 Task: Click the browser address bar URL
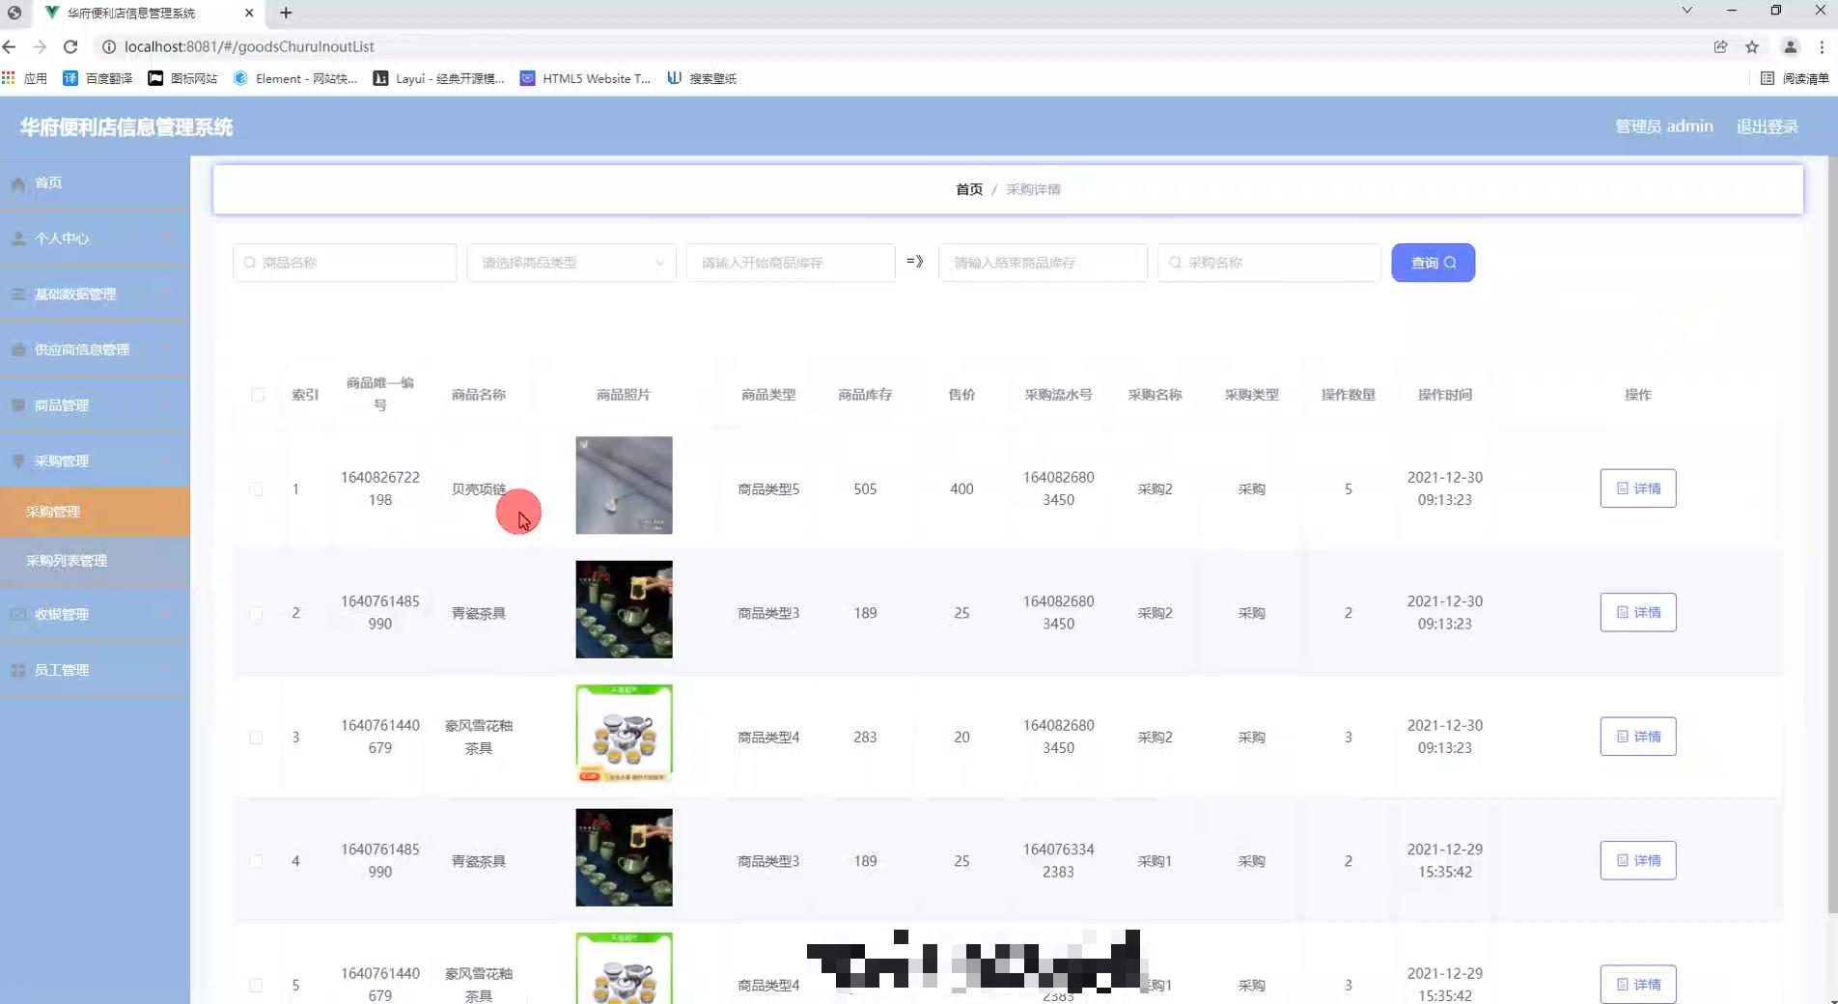click(x=249, y=46)
